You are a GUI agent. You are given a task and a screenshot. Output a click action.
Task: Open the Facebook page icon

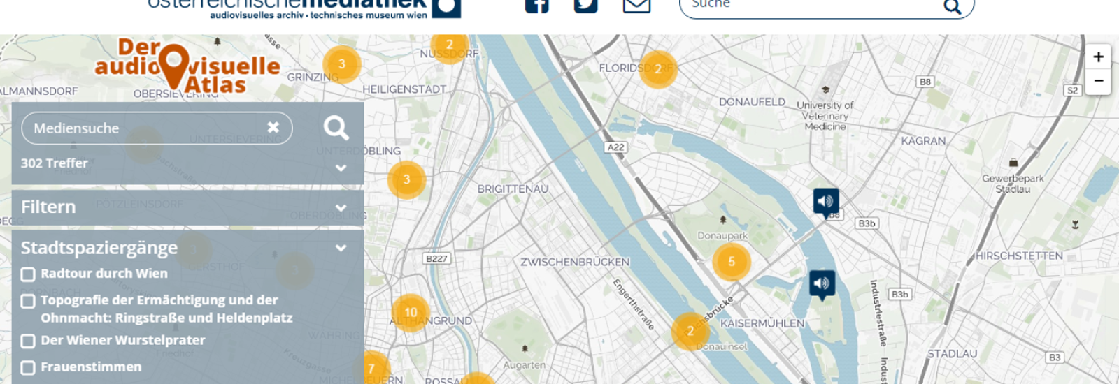(537, 6)
